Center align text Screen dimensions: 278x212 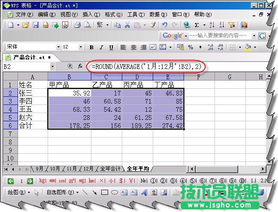point(133,47)
